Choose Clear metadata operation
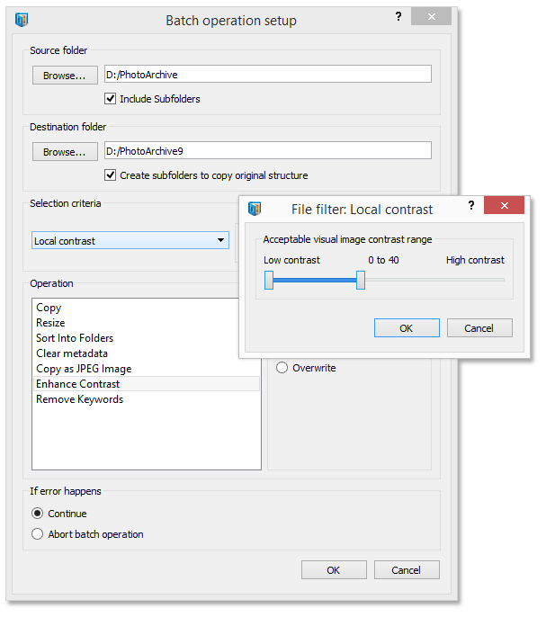Screen dimensions: 555x617 pyautogui.click(x=147, y=353)
